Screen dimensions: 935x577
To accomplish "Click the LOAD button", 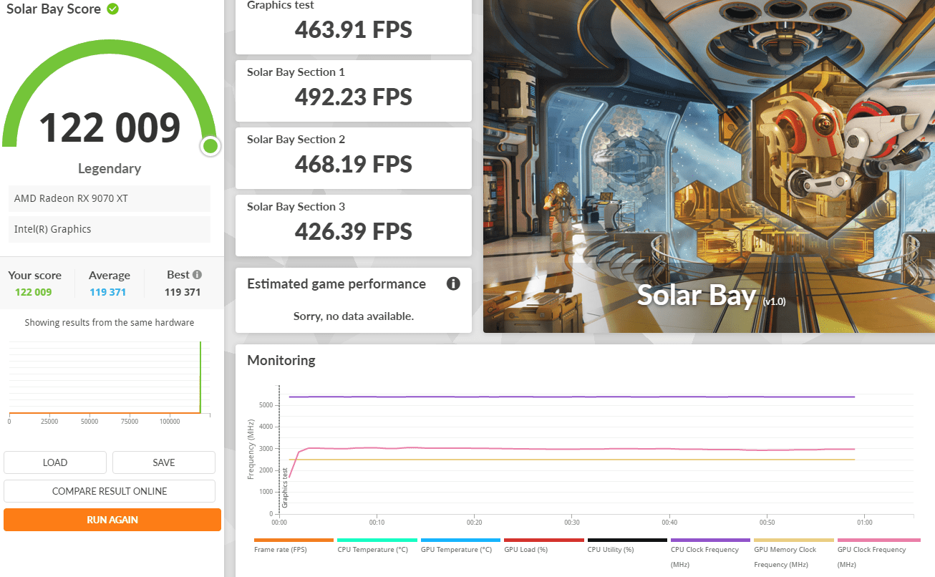I will point(55,462).
